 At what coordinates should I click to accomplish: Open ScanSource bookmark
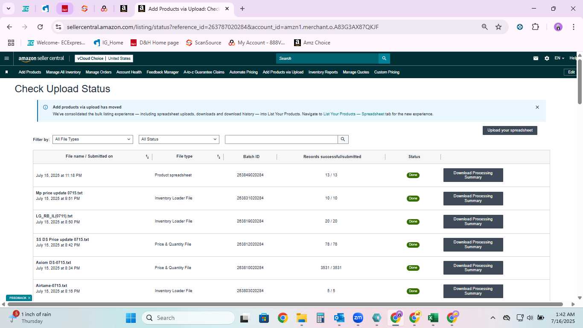click(204, 43)
